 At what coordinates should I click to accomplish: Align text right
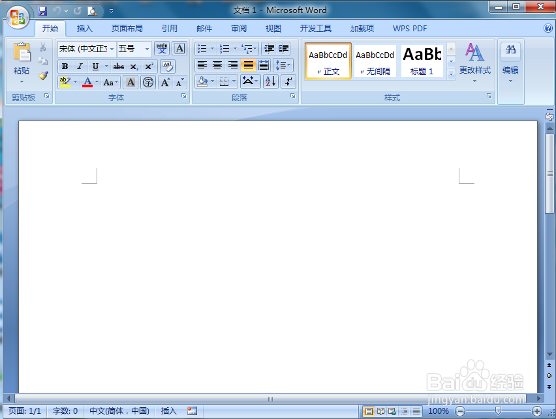click(233, 65)
